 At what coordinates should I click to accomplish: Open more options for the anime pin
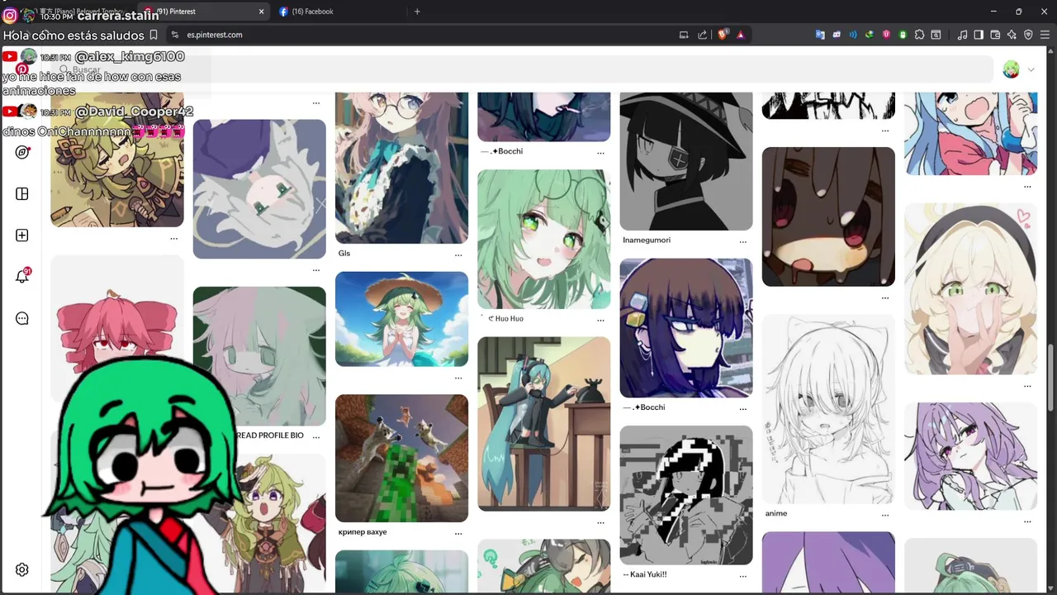(x=885, y=515)
